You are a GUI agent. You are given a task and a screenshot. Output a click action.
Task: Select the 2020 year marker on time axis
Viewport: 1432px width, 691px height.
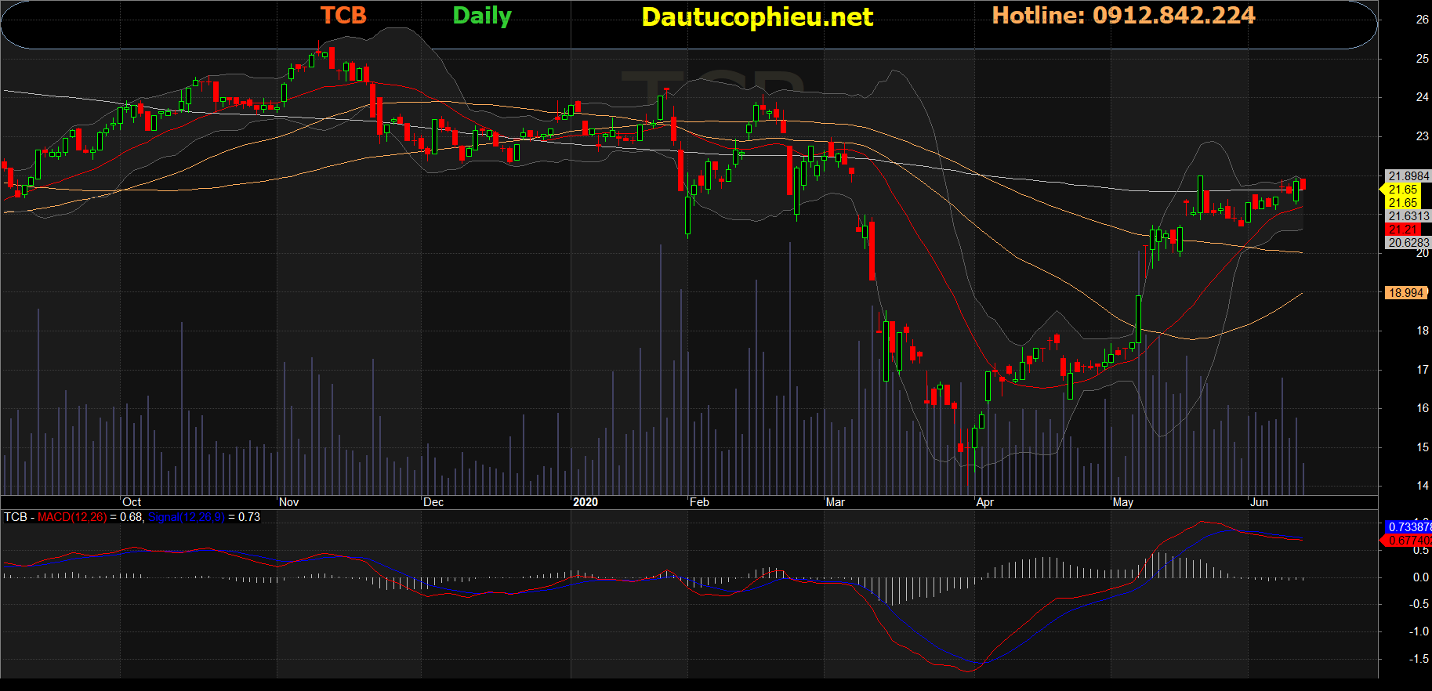pos(585,502)
